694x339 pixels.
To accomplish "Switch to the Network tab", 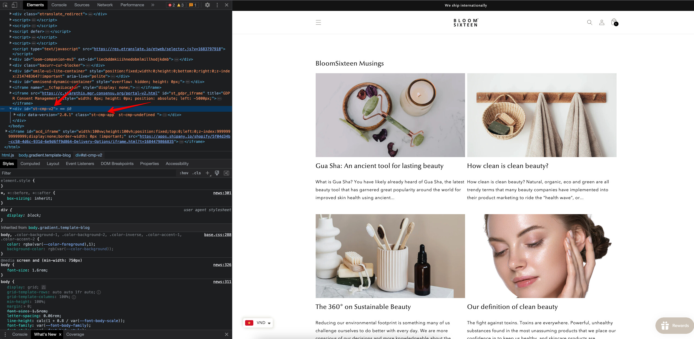I will 105,5.
